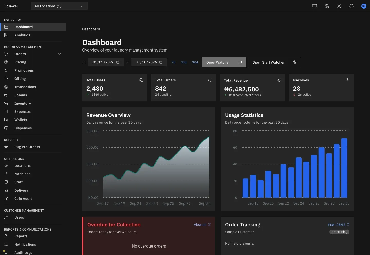Open the Reports sidebar entry
Image resolution: width=370 pixels, height=255 pixels.
click(x=33, y=236)
